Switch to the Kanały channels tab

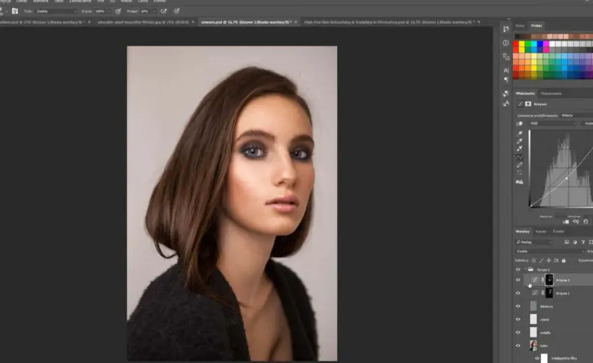[541, 231]
